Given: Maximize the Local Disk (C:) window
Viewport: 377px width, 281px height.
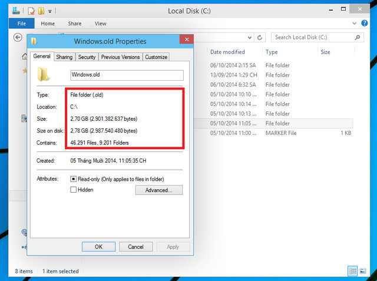Looking at the screenshot, I should point(343,9).
